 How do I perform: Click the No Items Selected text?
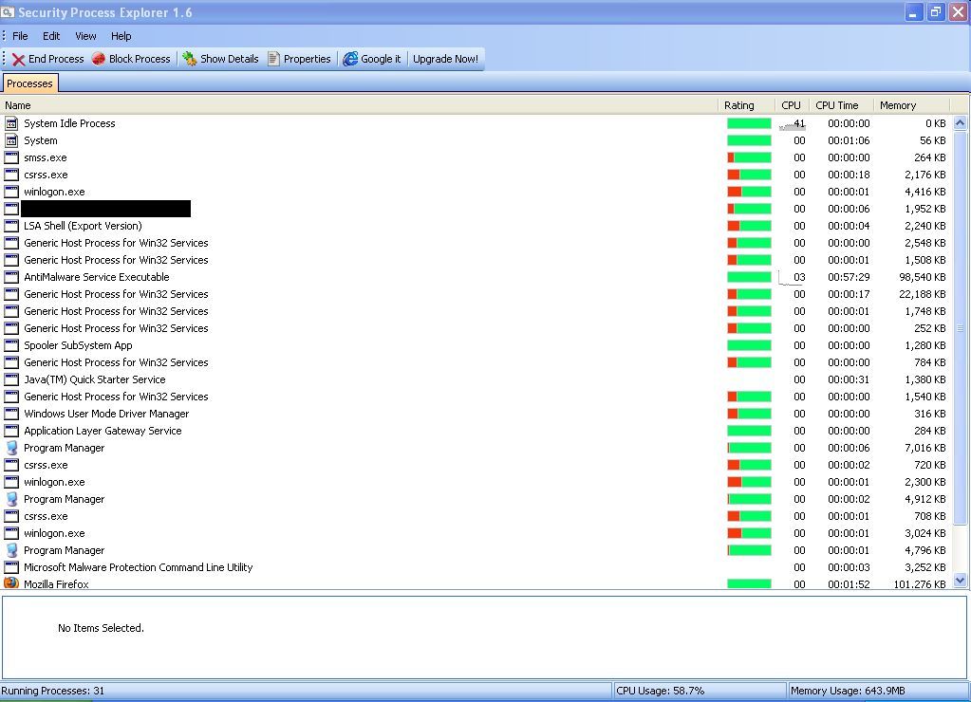(x=101, y=628)
